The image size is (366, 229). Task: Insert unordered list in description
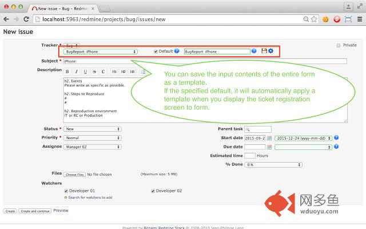click(x=143, y=72)
